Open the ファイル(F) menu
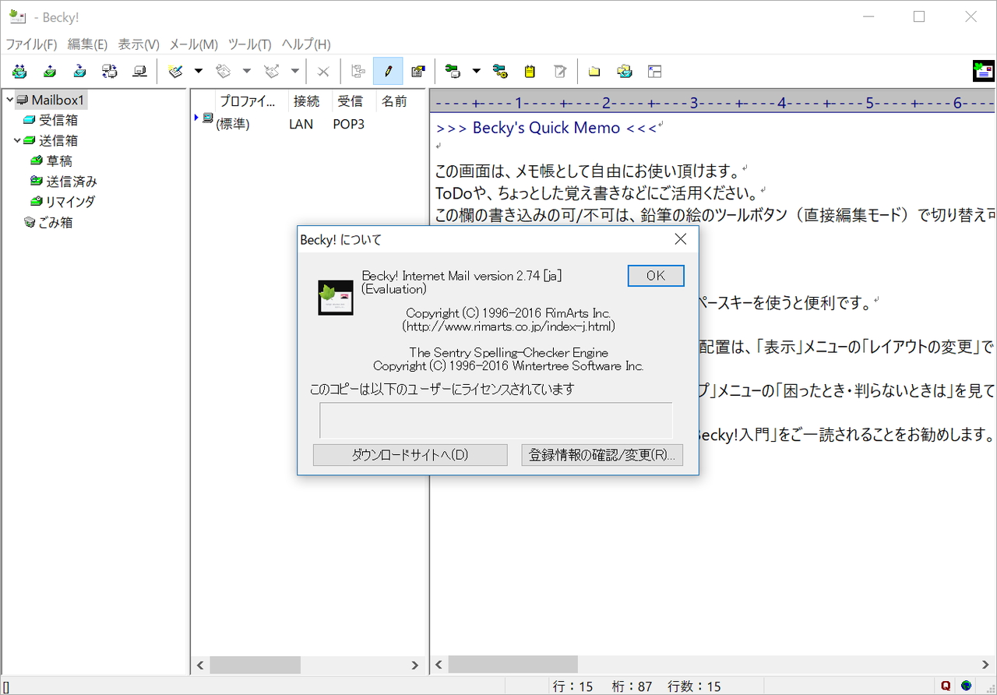997x695 pixels. point(32,44)
